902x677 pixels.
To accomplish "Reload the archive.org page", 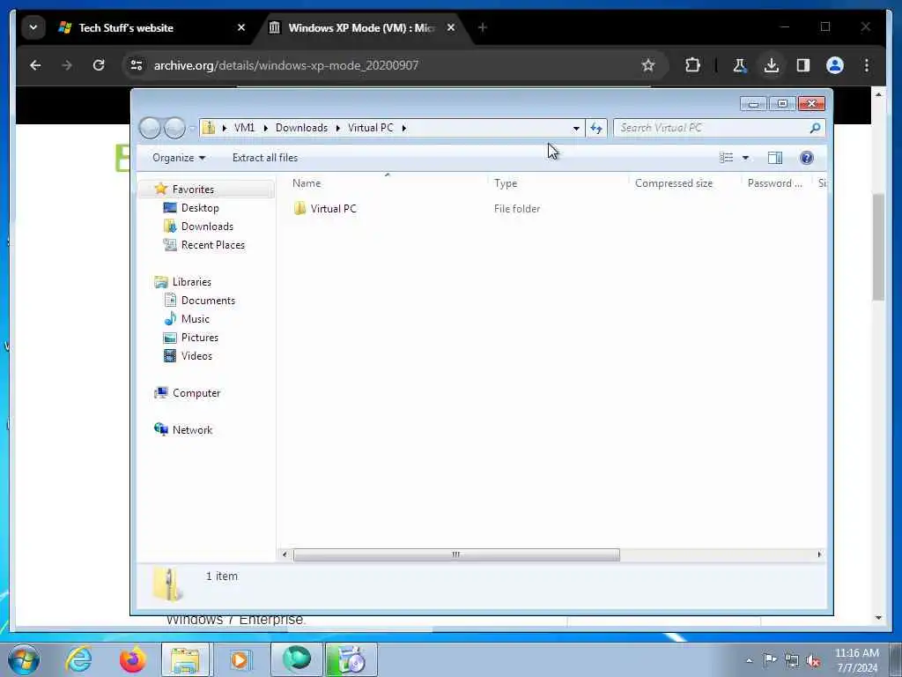I will (99, 65).
